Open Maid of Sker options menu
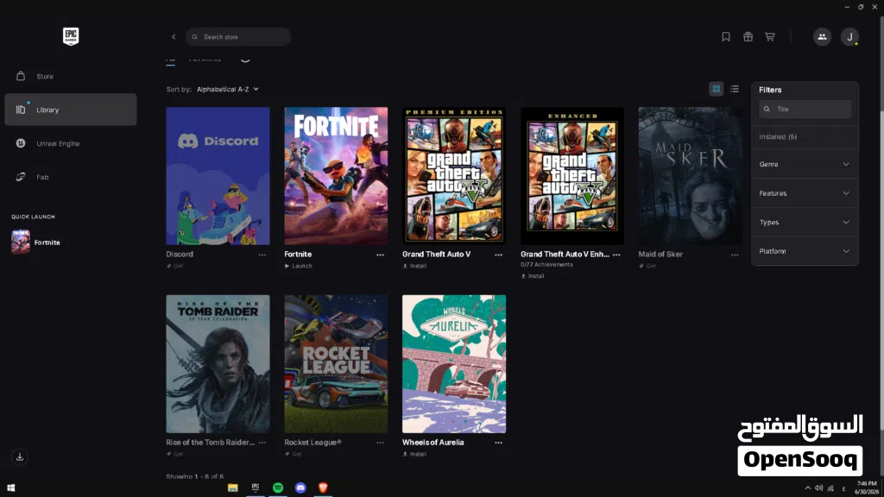The height and width of the screenshot is (497, 884). (x=735, y=255)
